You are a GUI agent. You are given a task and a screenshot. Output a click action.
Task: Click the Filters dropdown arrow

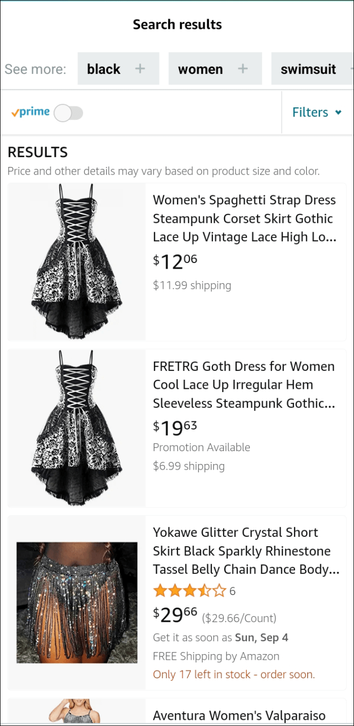(338, 113)
